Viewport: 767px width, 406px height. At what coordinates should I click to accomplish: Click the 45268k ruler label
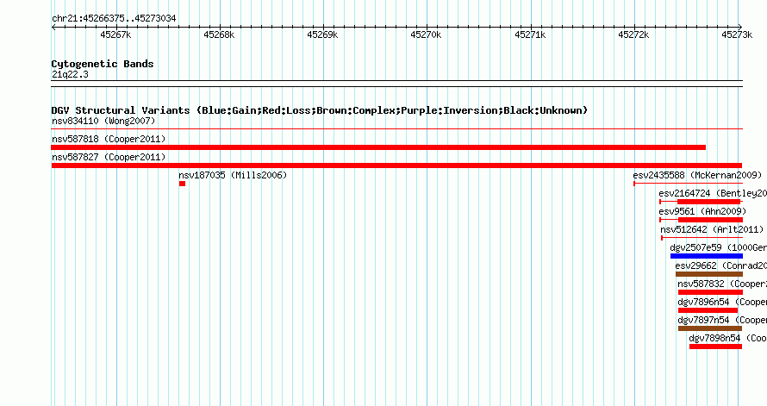click(x=219, y=34)
